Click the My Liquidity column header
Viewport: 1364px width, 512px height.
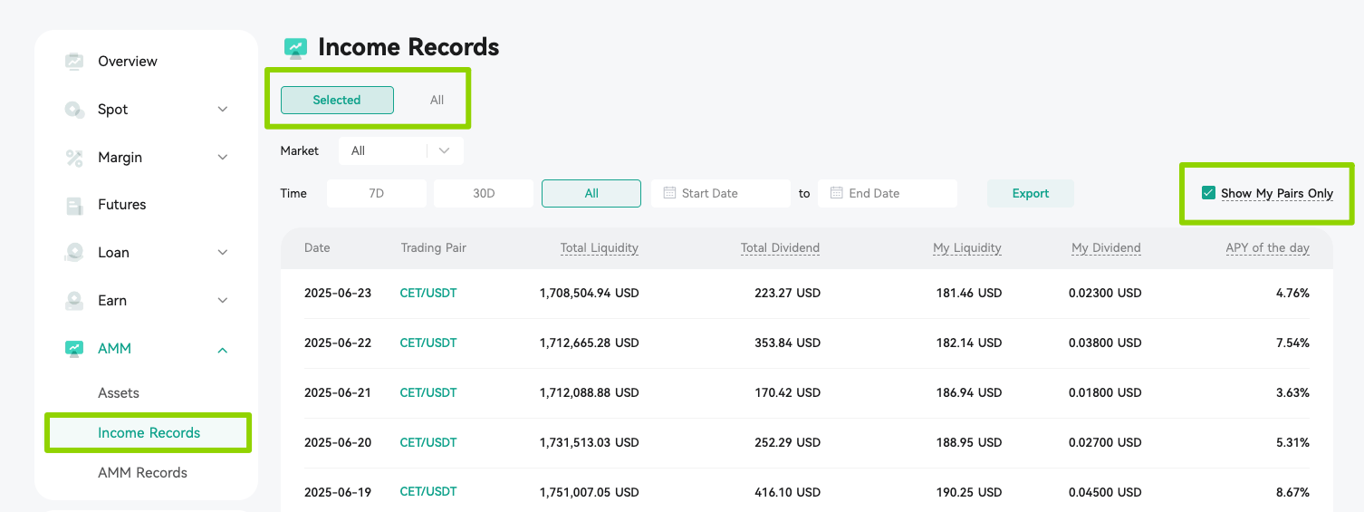coord(967,248)
